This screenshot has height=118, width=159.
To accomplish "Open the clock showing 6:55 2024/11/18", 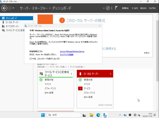I will pos(147,115).
